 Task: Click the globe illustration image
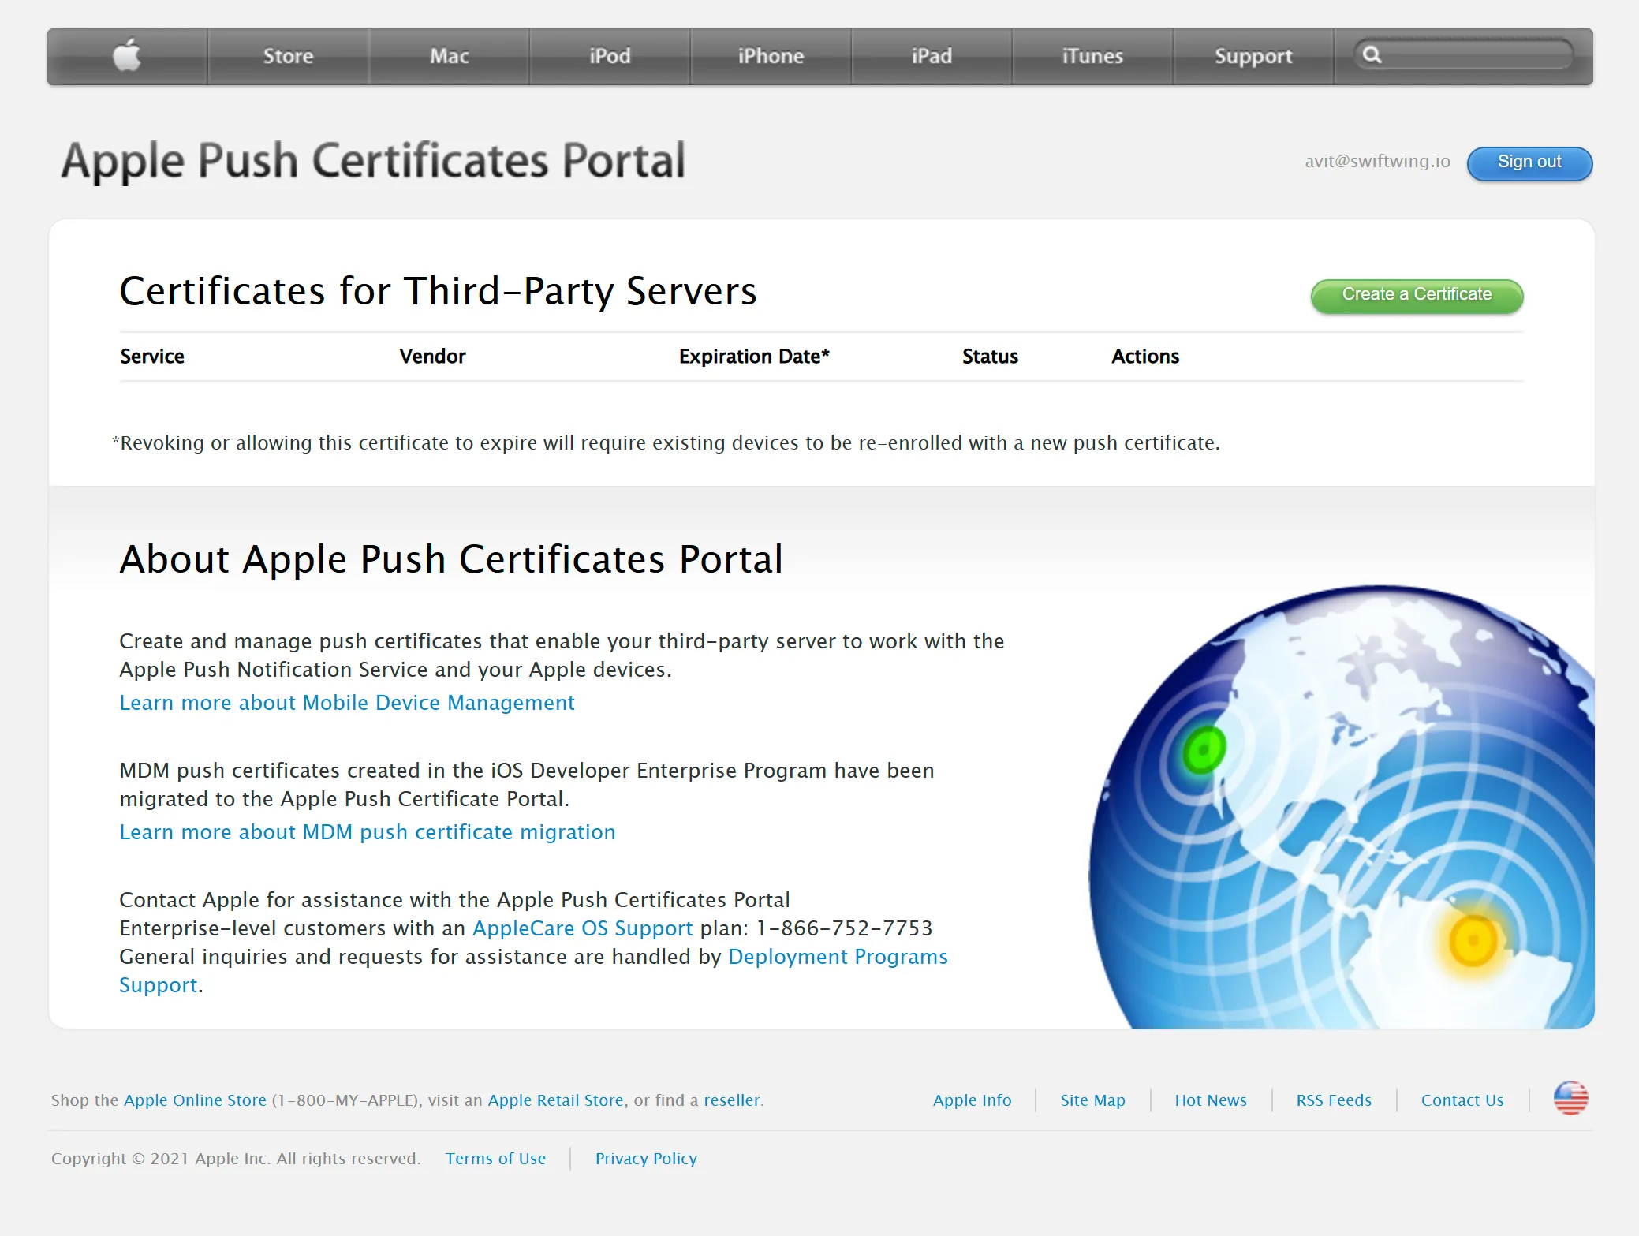pyautogui.click(x=1342, y=806)
